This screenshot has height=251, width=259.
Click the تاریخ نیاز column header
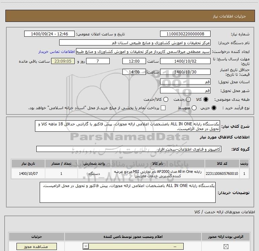pos(28,164)
